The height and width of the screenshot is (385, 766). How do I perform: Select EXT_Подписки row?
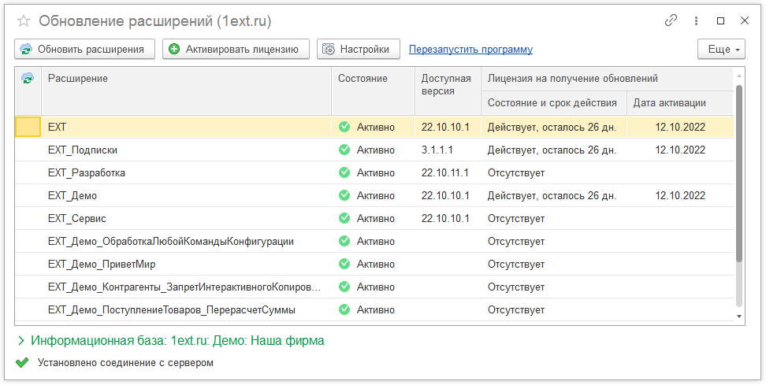click(374, 150)
